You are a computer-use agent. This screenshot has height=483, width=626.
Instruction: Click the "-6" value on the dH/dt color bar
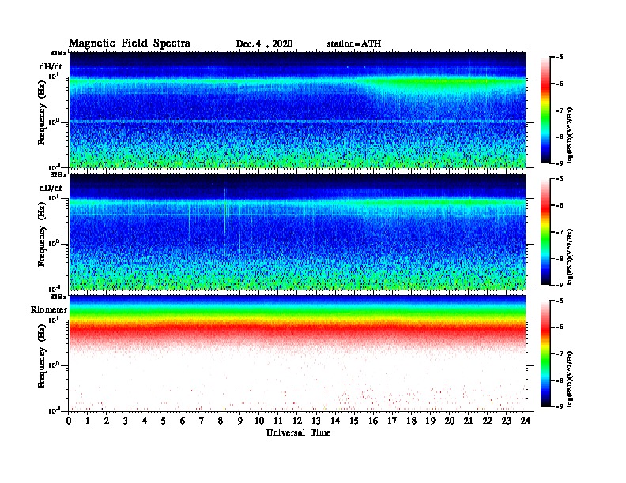point(560,84)
